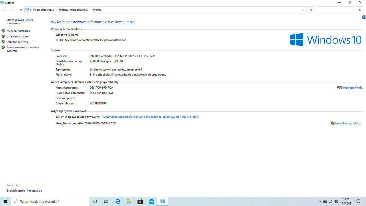Click the shield icon beside Ochrona systemu
Screen dimensions: 366x206
click(x=3, y=42)
